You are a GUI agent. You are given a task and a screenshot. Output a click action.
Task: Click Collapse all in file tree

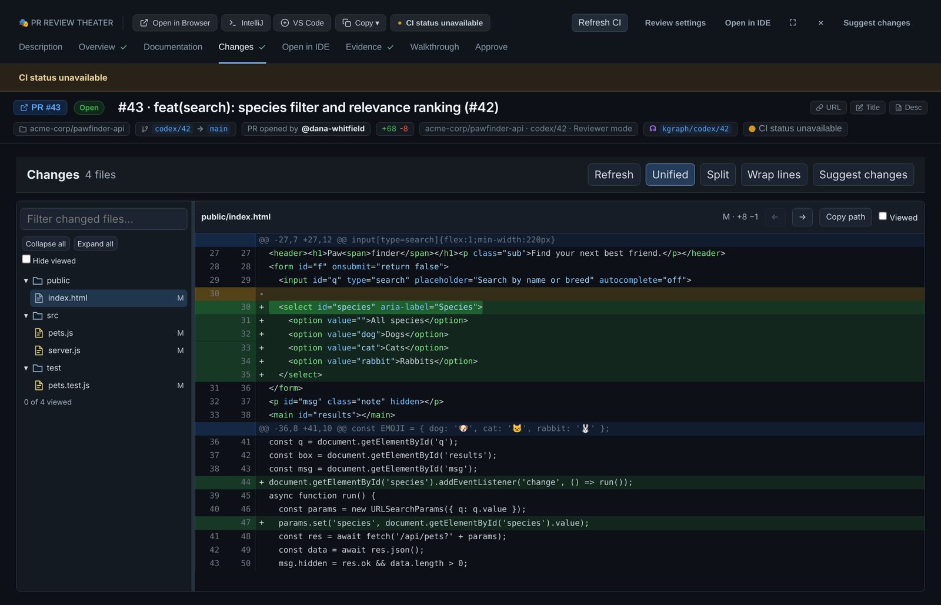(46, 244)
